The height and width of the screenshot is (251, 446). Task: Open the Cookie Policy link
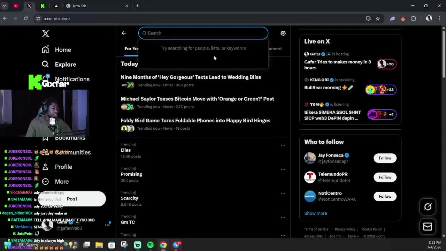coord(372,229)
